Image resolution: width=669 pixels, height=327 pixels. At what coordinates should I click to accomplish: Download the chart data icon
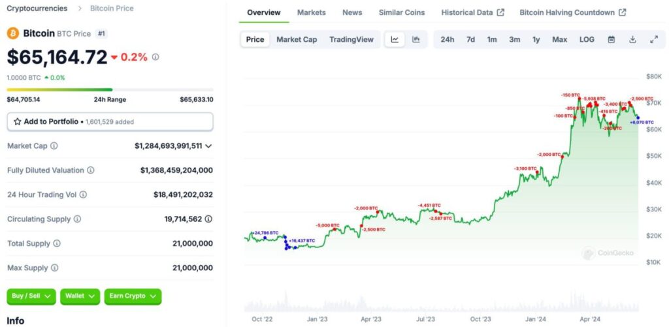point(632,40)
